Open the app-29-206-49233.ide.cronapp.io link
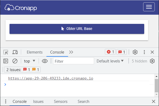 51,78
